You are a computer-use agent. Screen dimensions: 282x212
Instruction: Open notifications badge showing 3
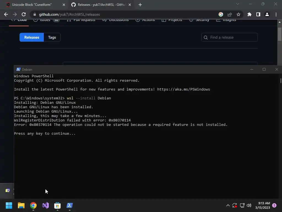point(274,205)
